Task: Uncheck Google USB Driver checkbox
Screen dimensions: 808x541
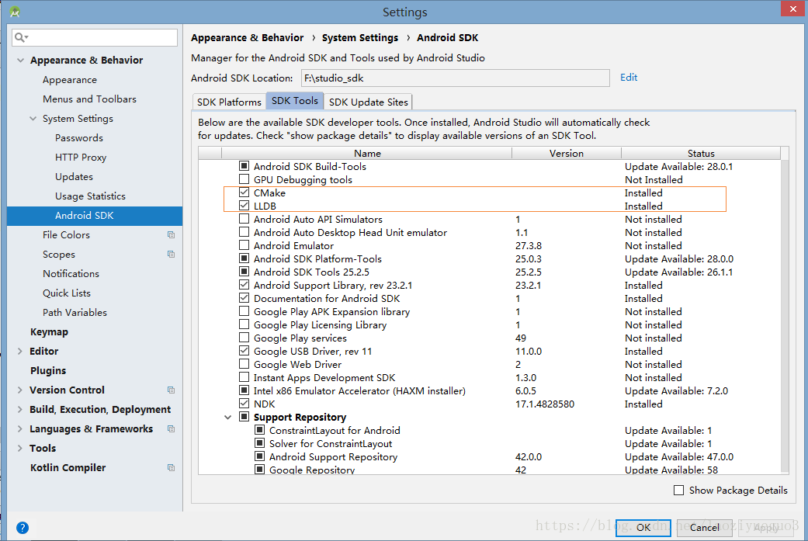Action: pos(244,351)
